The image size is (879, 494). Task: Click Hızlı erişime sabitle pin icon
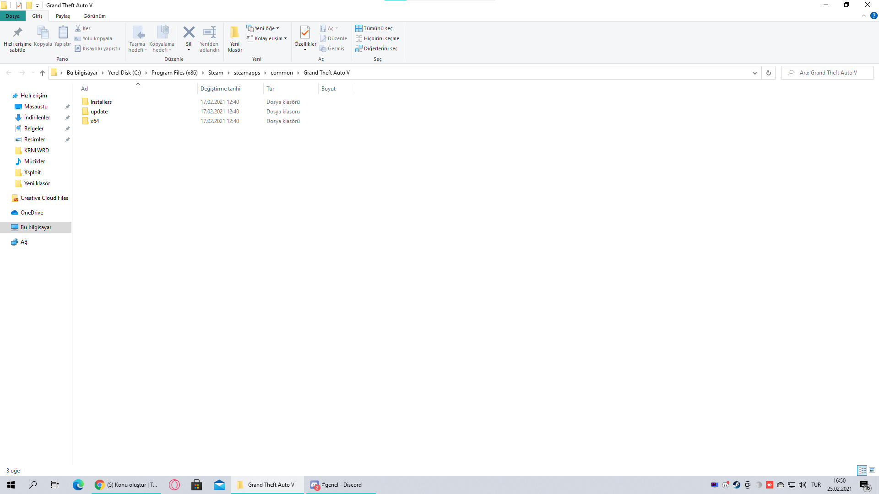(17, 32)
